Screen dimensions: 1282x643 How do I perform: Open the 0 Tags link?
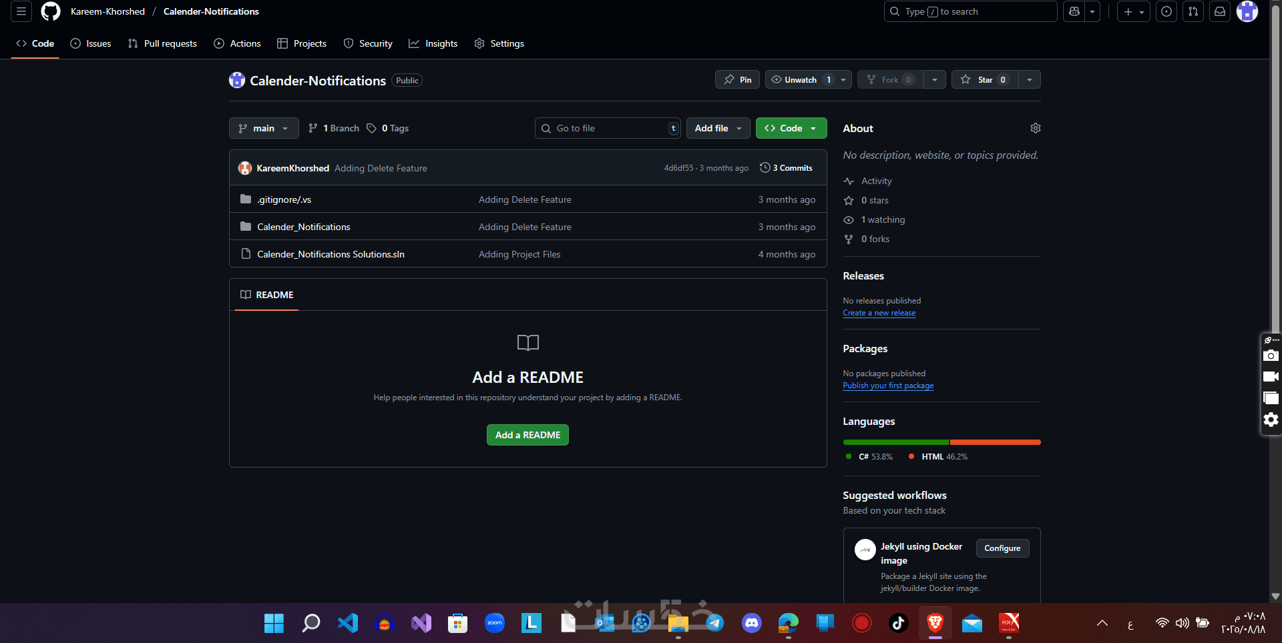pyautogui.click(x=388, y=128)
